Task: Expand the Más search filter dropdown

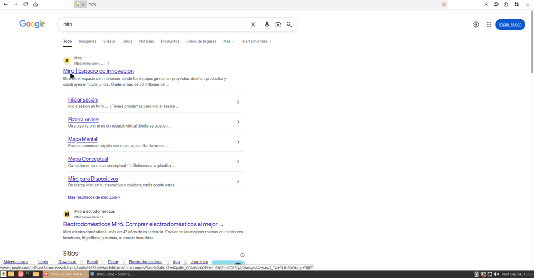Action: (x=229, y=41)
